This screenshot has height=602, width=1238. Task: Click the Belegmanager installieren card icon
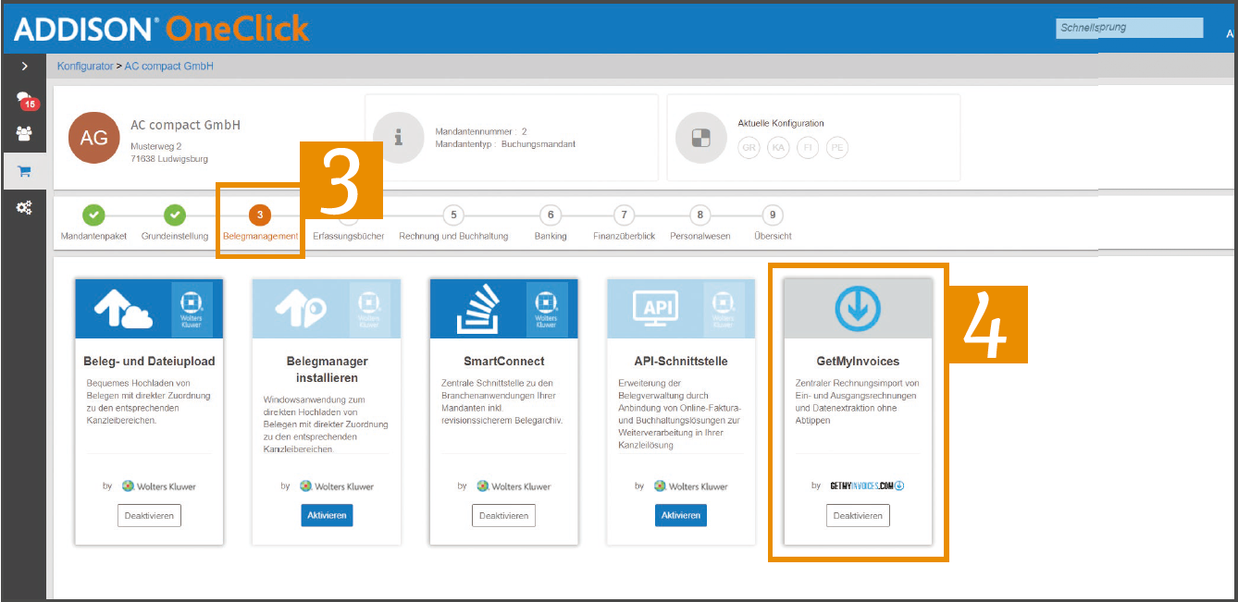pyautogui.click(x=300, y=311)
